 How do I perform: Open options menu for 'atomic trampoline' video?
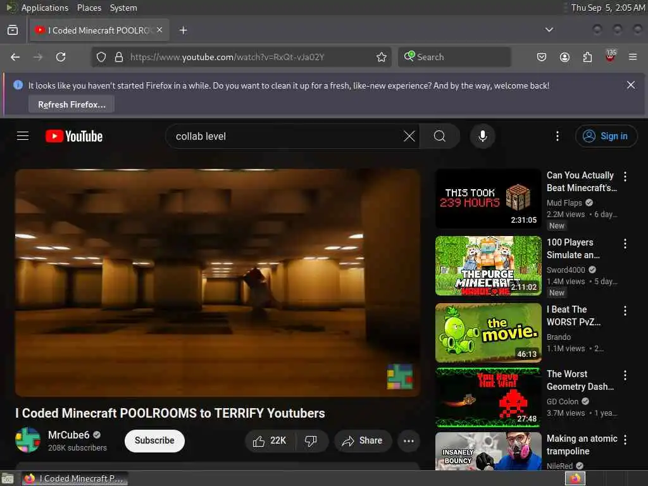coord(625,440)
